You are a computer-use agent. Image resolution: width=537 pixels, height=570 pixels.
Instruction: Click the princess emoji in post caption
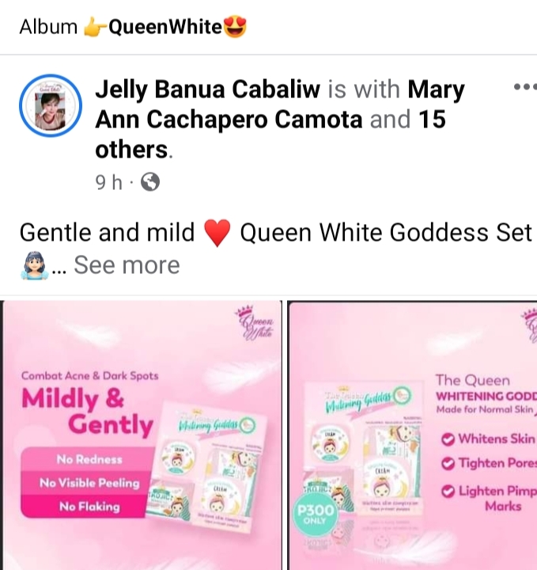tap(34, 265)
